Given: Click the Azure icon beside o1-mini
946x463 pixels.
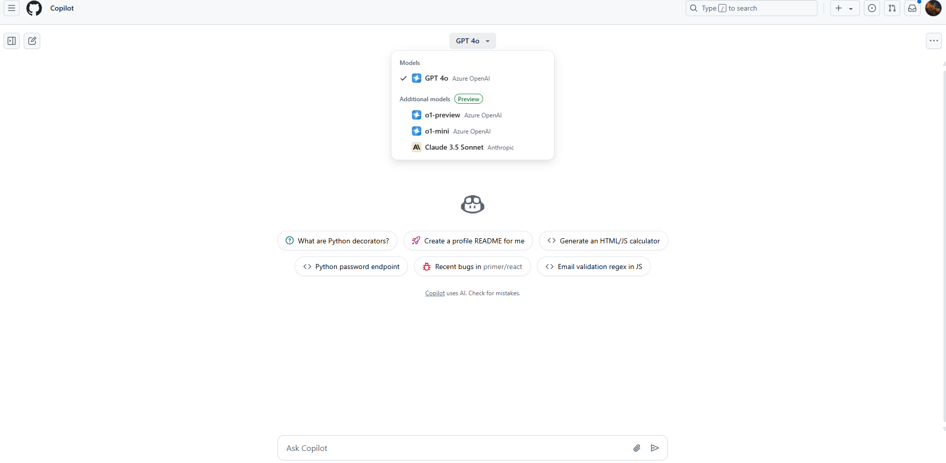Looking at the screenshot, I should (417, 131).
